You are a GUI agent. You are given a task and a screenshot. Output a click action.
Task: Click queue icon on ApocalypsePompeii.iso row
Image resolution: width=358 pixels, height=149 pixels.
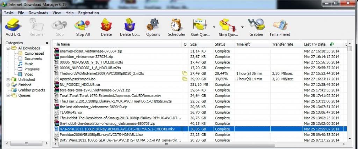185,79
